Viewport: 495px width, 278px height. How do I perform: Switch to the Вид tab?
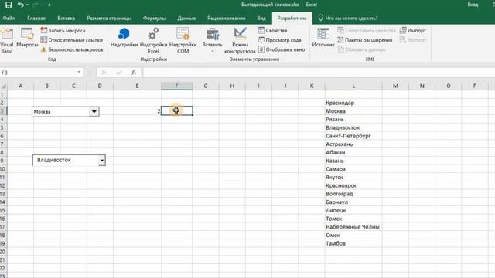[261, 19]
